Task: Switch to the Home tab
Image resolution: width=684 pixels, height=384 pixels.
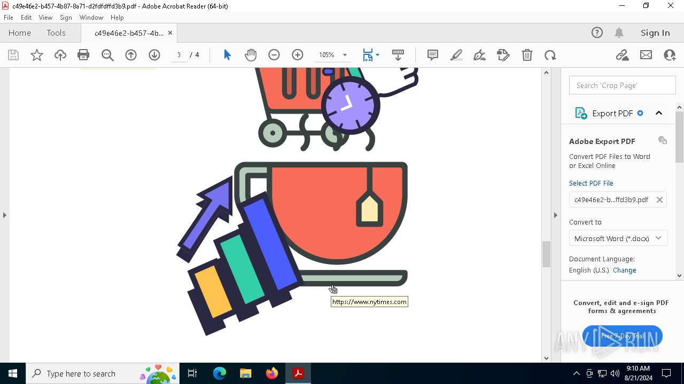Action: click(20, 33)
